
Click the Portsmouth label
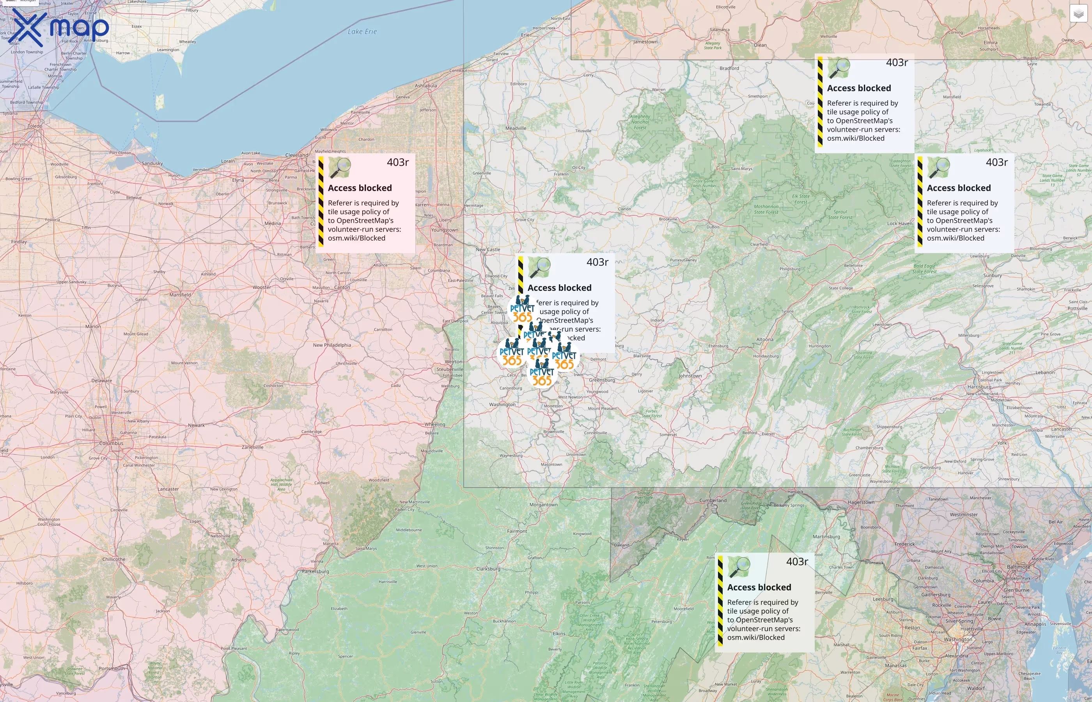click(112, 669)
